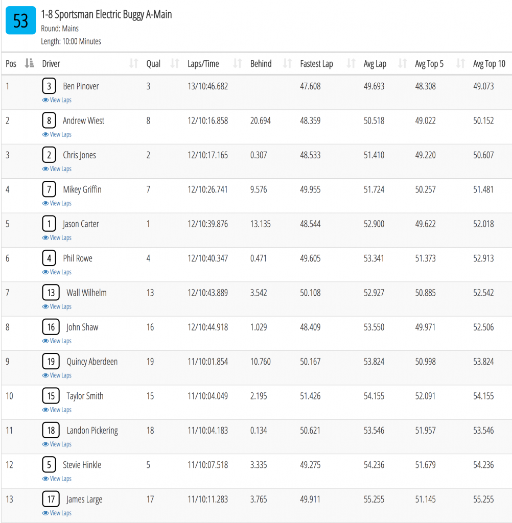View laps for Jason Carter
512x523 pixels.
[57, 237]
